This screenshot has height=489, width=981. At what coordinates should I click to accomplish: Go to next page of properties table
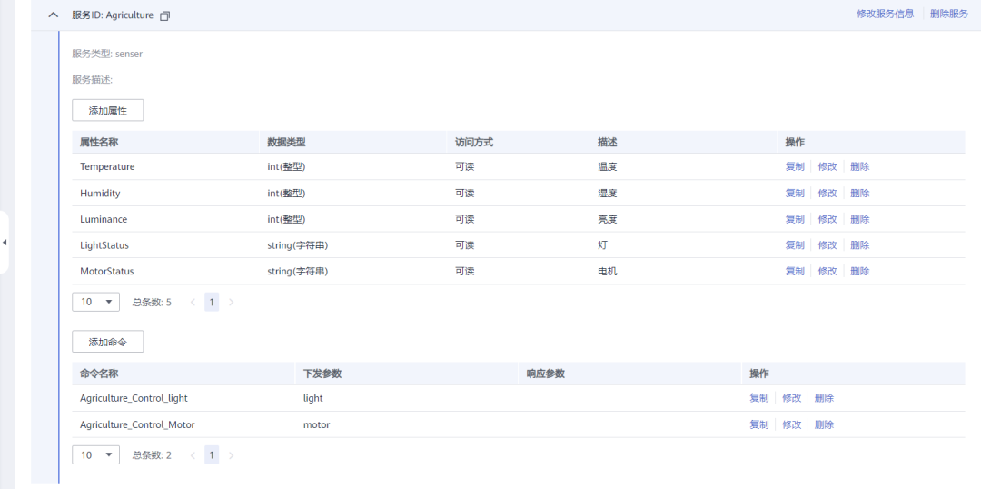point(232,302)
